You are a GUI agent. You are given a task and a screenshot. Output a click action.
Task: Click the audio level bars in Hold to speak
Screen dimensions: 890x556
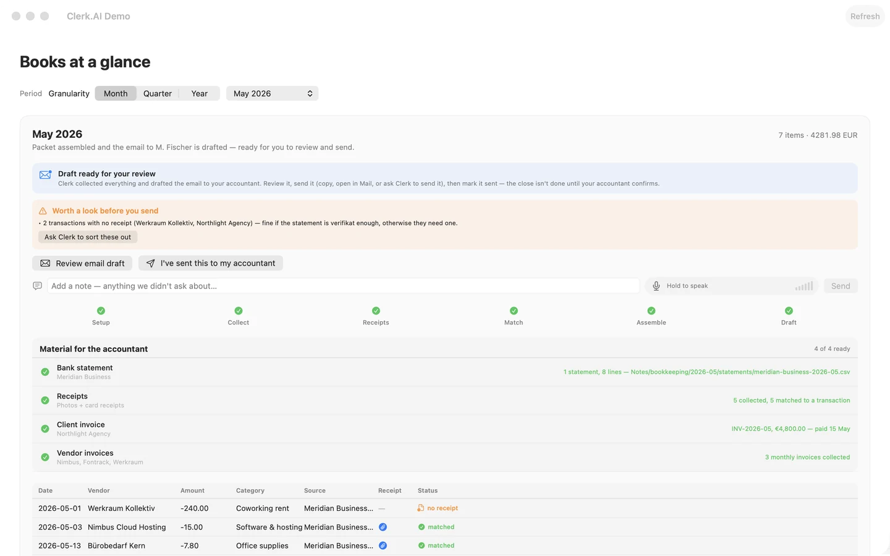click(804, 286)
